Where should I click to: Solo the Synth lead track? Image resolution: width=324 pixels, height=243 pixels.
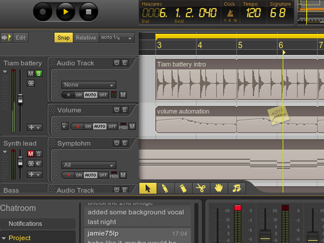click(38, 154)
